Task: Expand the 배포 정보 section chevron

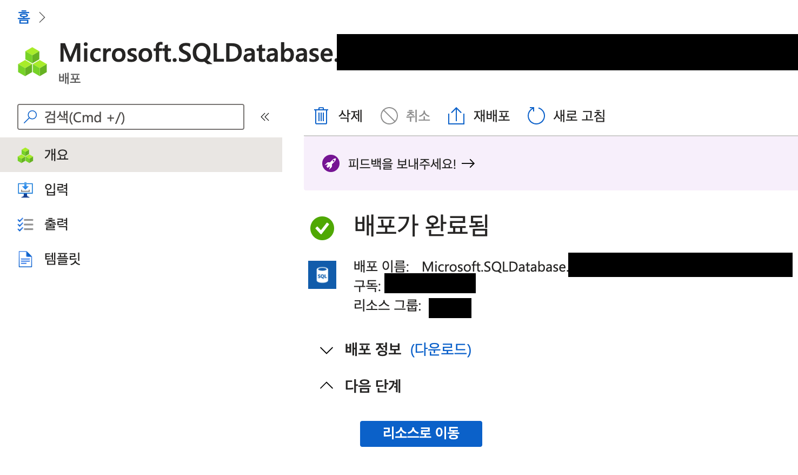Action: (x=327, y=351)
